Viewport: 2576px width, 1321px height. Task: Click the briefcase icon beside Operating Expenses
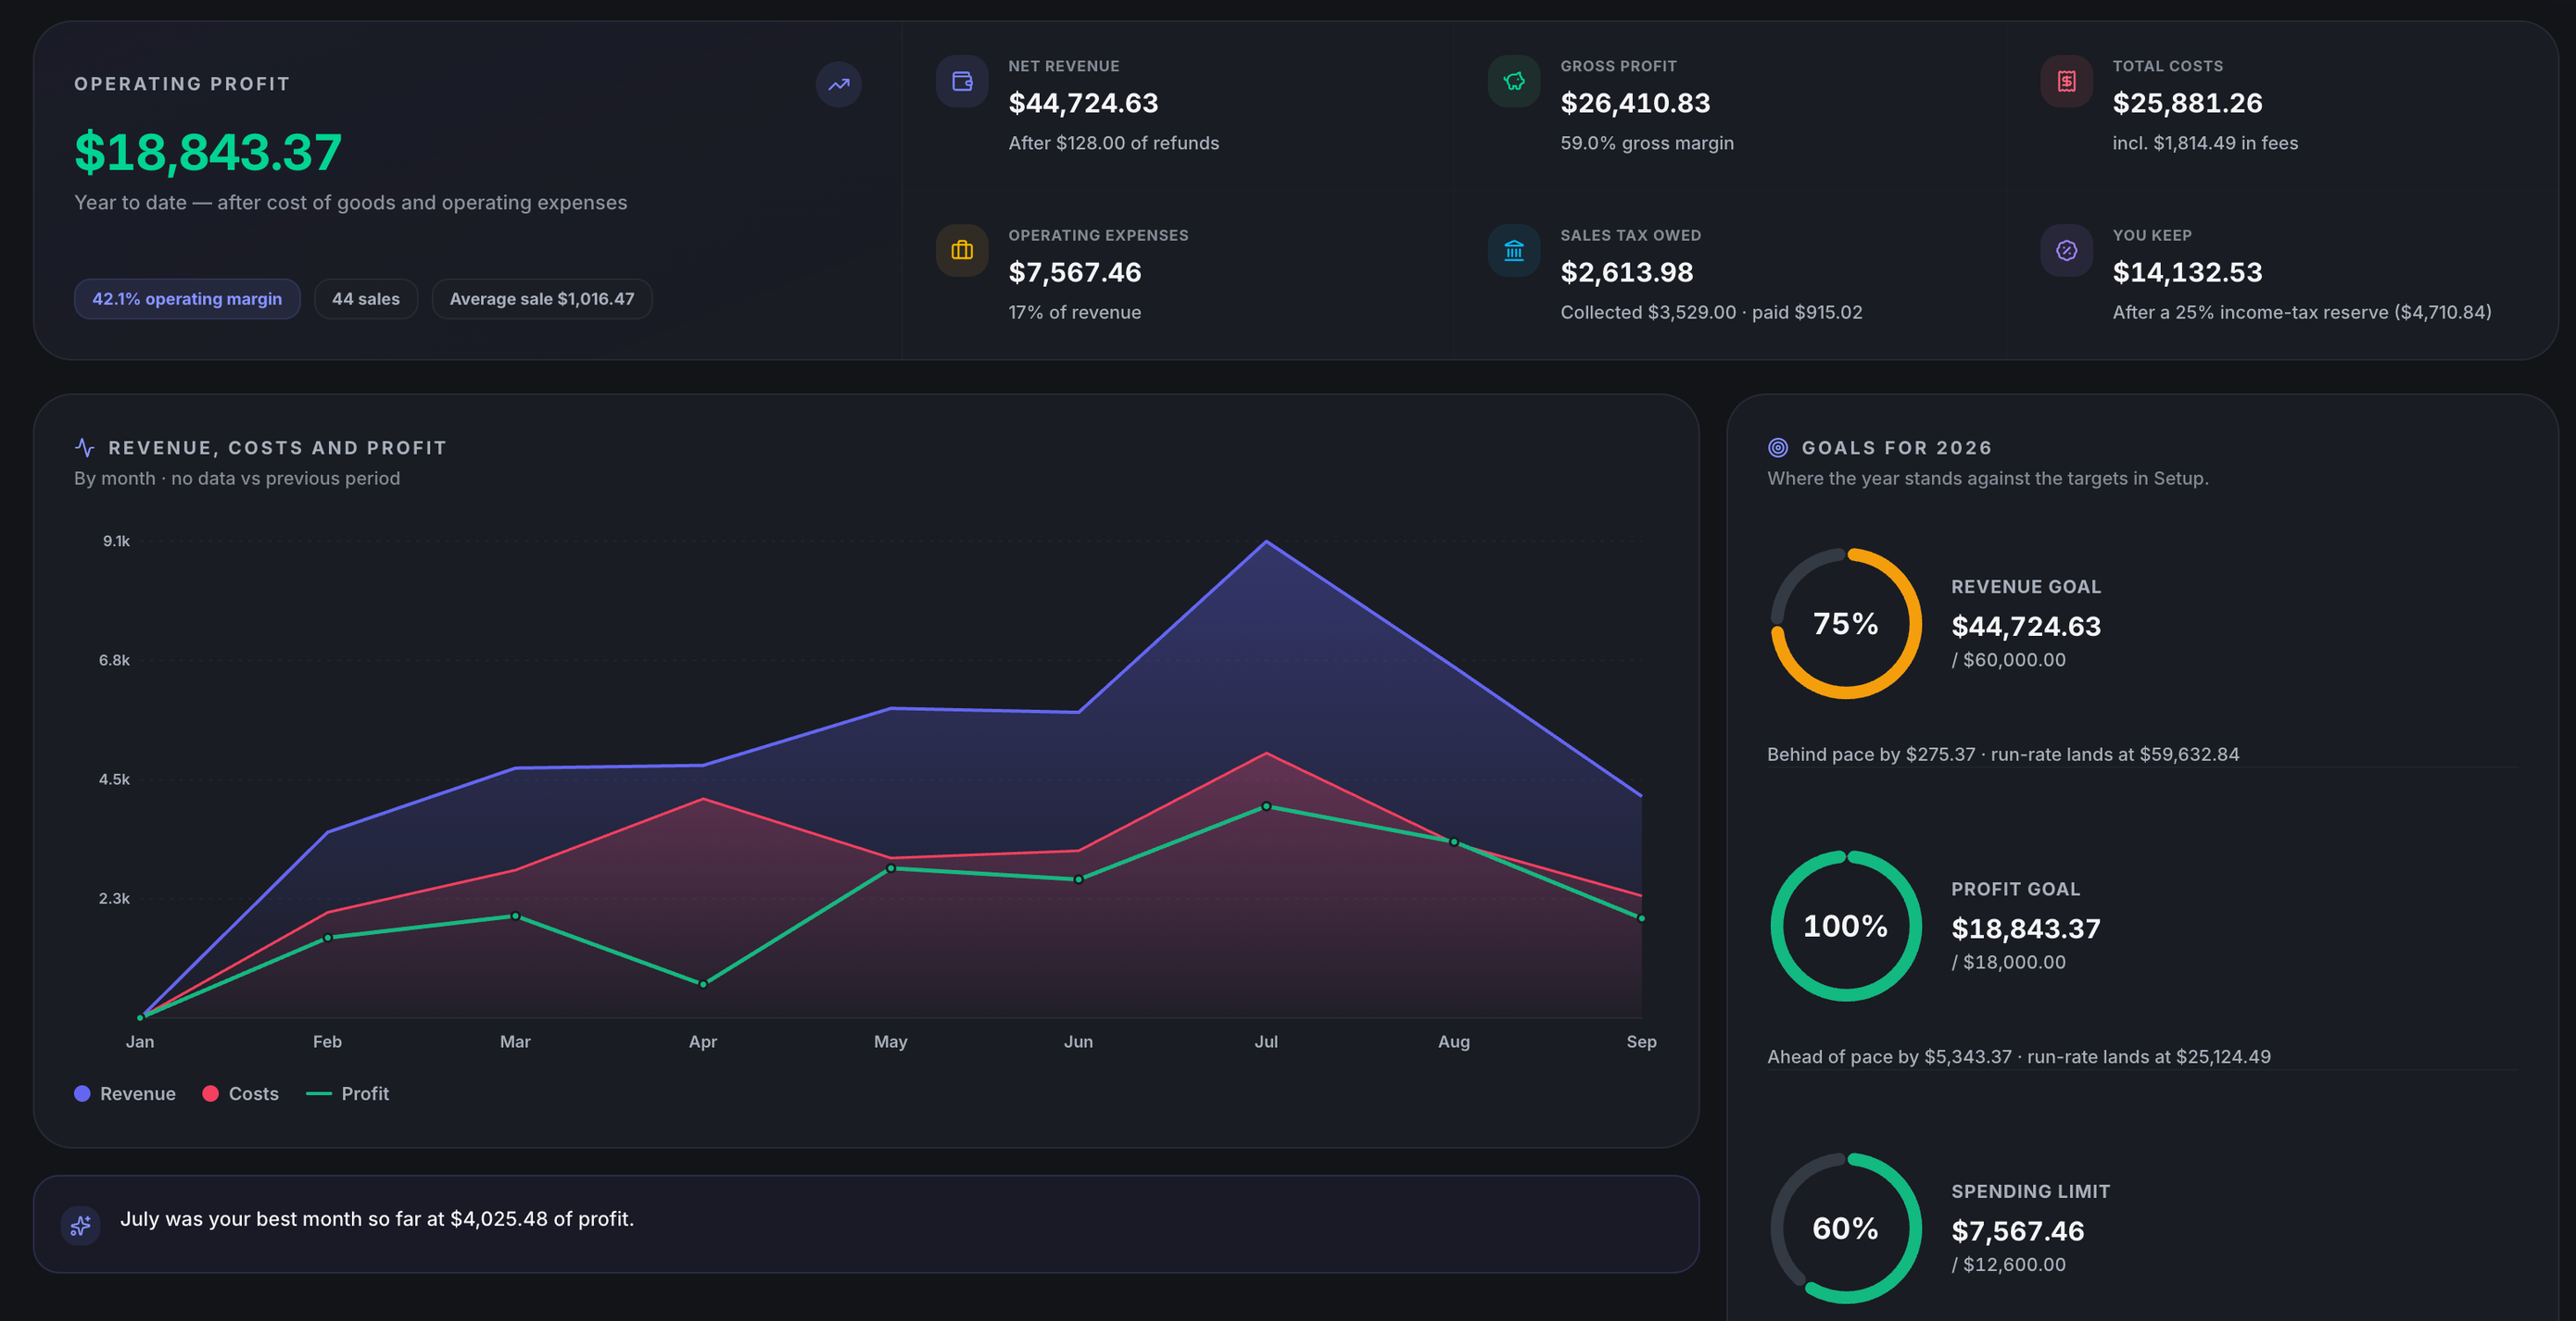pyautogui.click(x=962, y=250)
